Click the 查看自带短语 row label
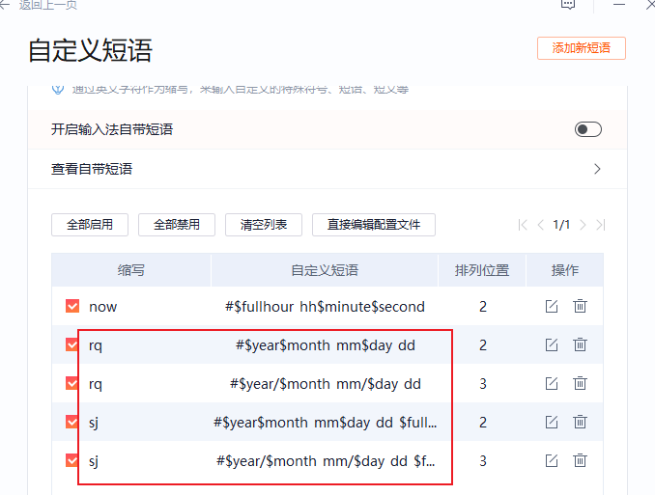Screen dimensions: 655x495 click(92, 169)
